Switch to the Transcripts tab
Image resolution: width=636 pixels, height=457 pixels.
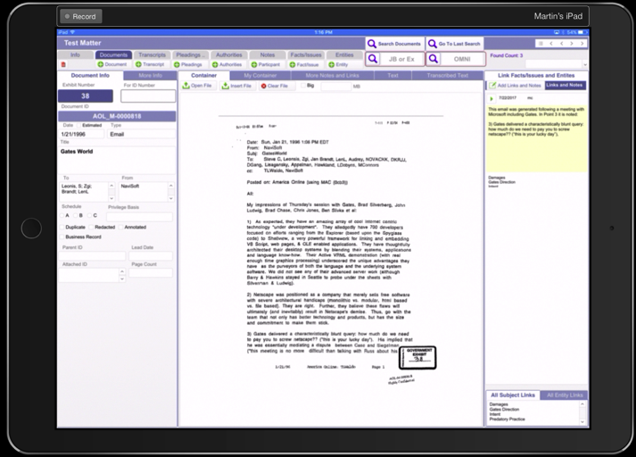154,54
